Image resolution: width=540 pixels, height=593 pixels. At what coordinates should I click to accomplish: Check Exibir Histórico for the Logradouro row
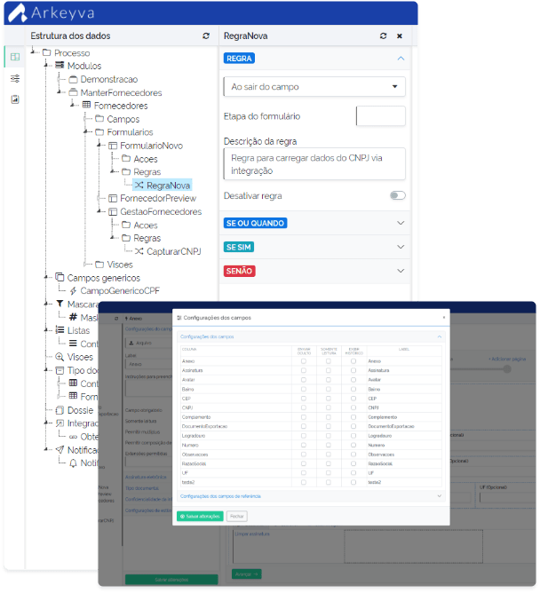pos(353,436)
